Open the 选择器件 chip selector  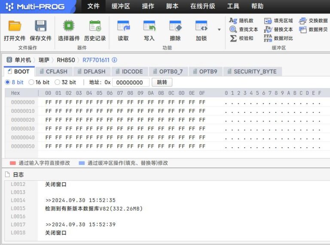[69, 26]
